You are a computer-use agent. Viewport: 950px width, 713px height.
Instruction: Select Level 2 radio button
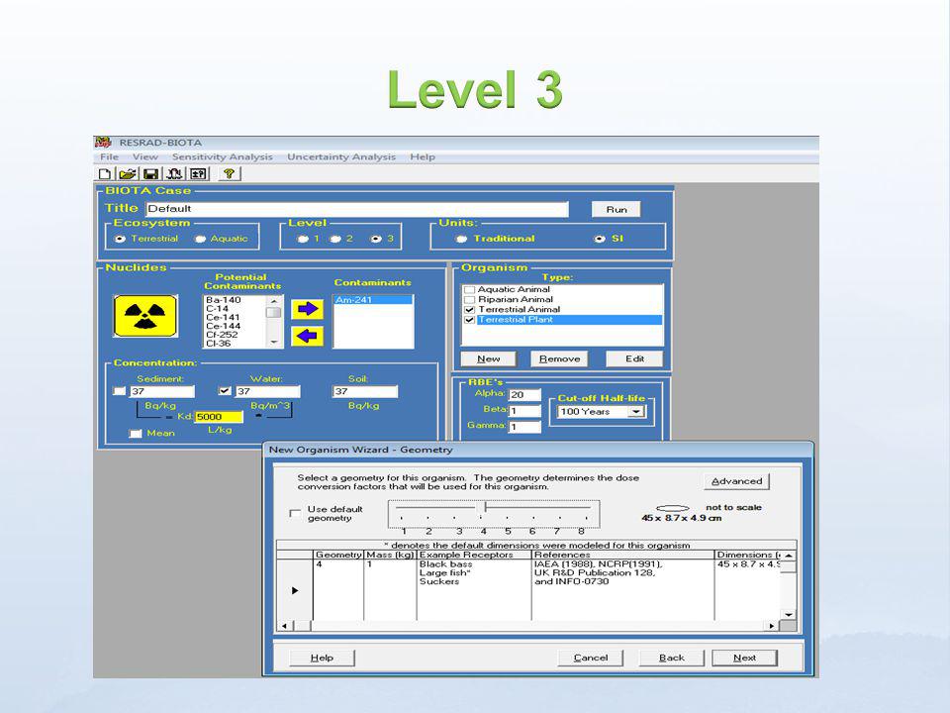click(x=335, y=239)
